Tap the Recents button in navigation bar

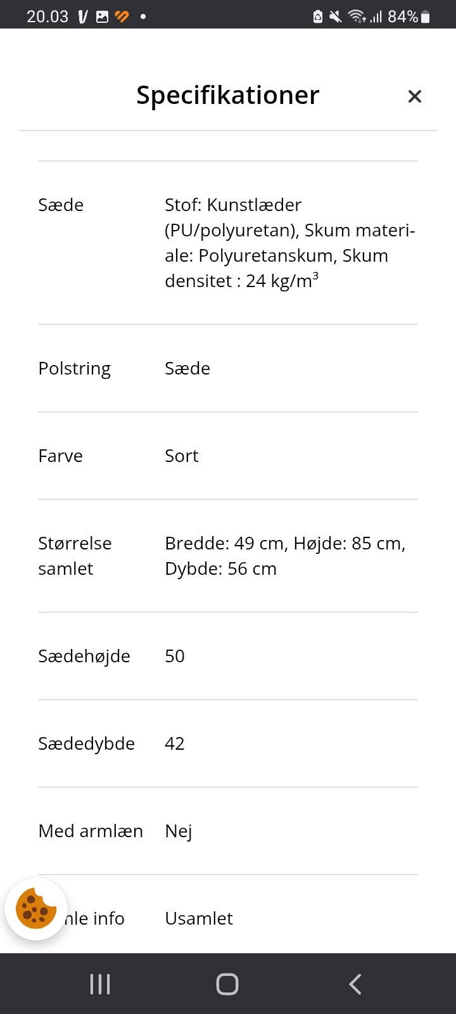pos(99,984)
